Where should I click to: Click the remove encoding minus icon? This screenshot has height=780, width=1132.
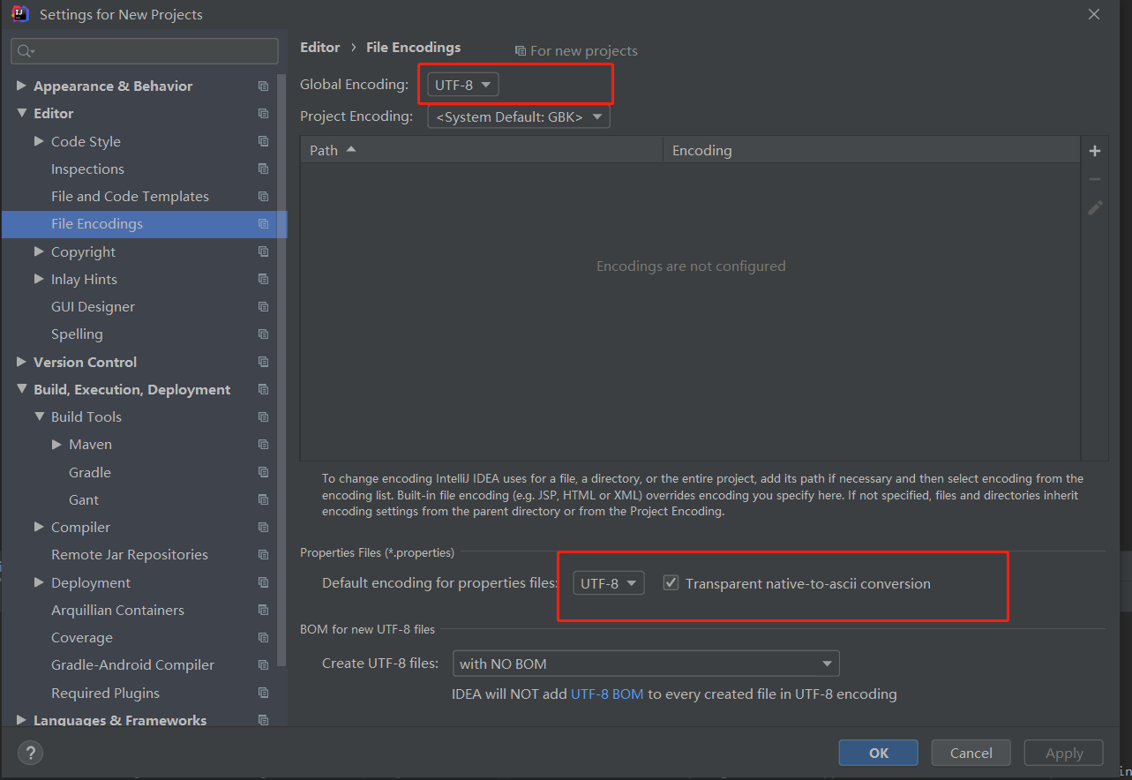point(1095,179)
